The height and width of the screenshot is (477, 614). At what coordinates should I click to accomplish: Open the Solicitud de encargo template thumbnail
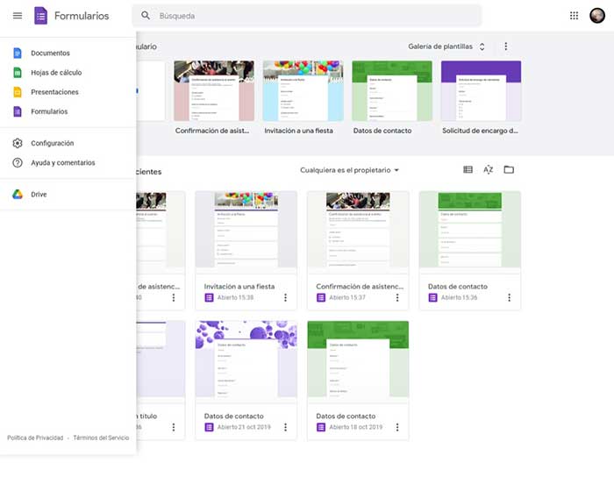click(x=481, y=91)
